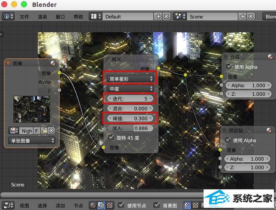Unlink the Nigh image with X
The height and width of the screenshot is (210, 276).
51,131
